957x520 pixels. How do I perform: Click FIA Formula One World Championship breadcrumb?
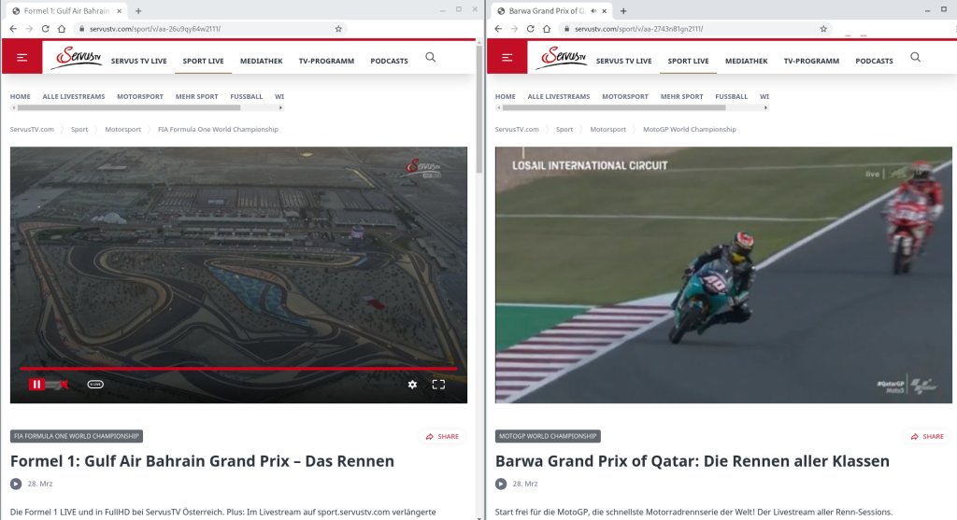click(218, 129)
